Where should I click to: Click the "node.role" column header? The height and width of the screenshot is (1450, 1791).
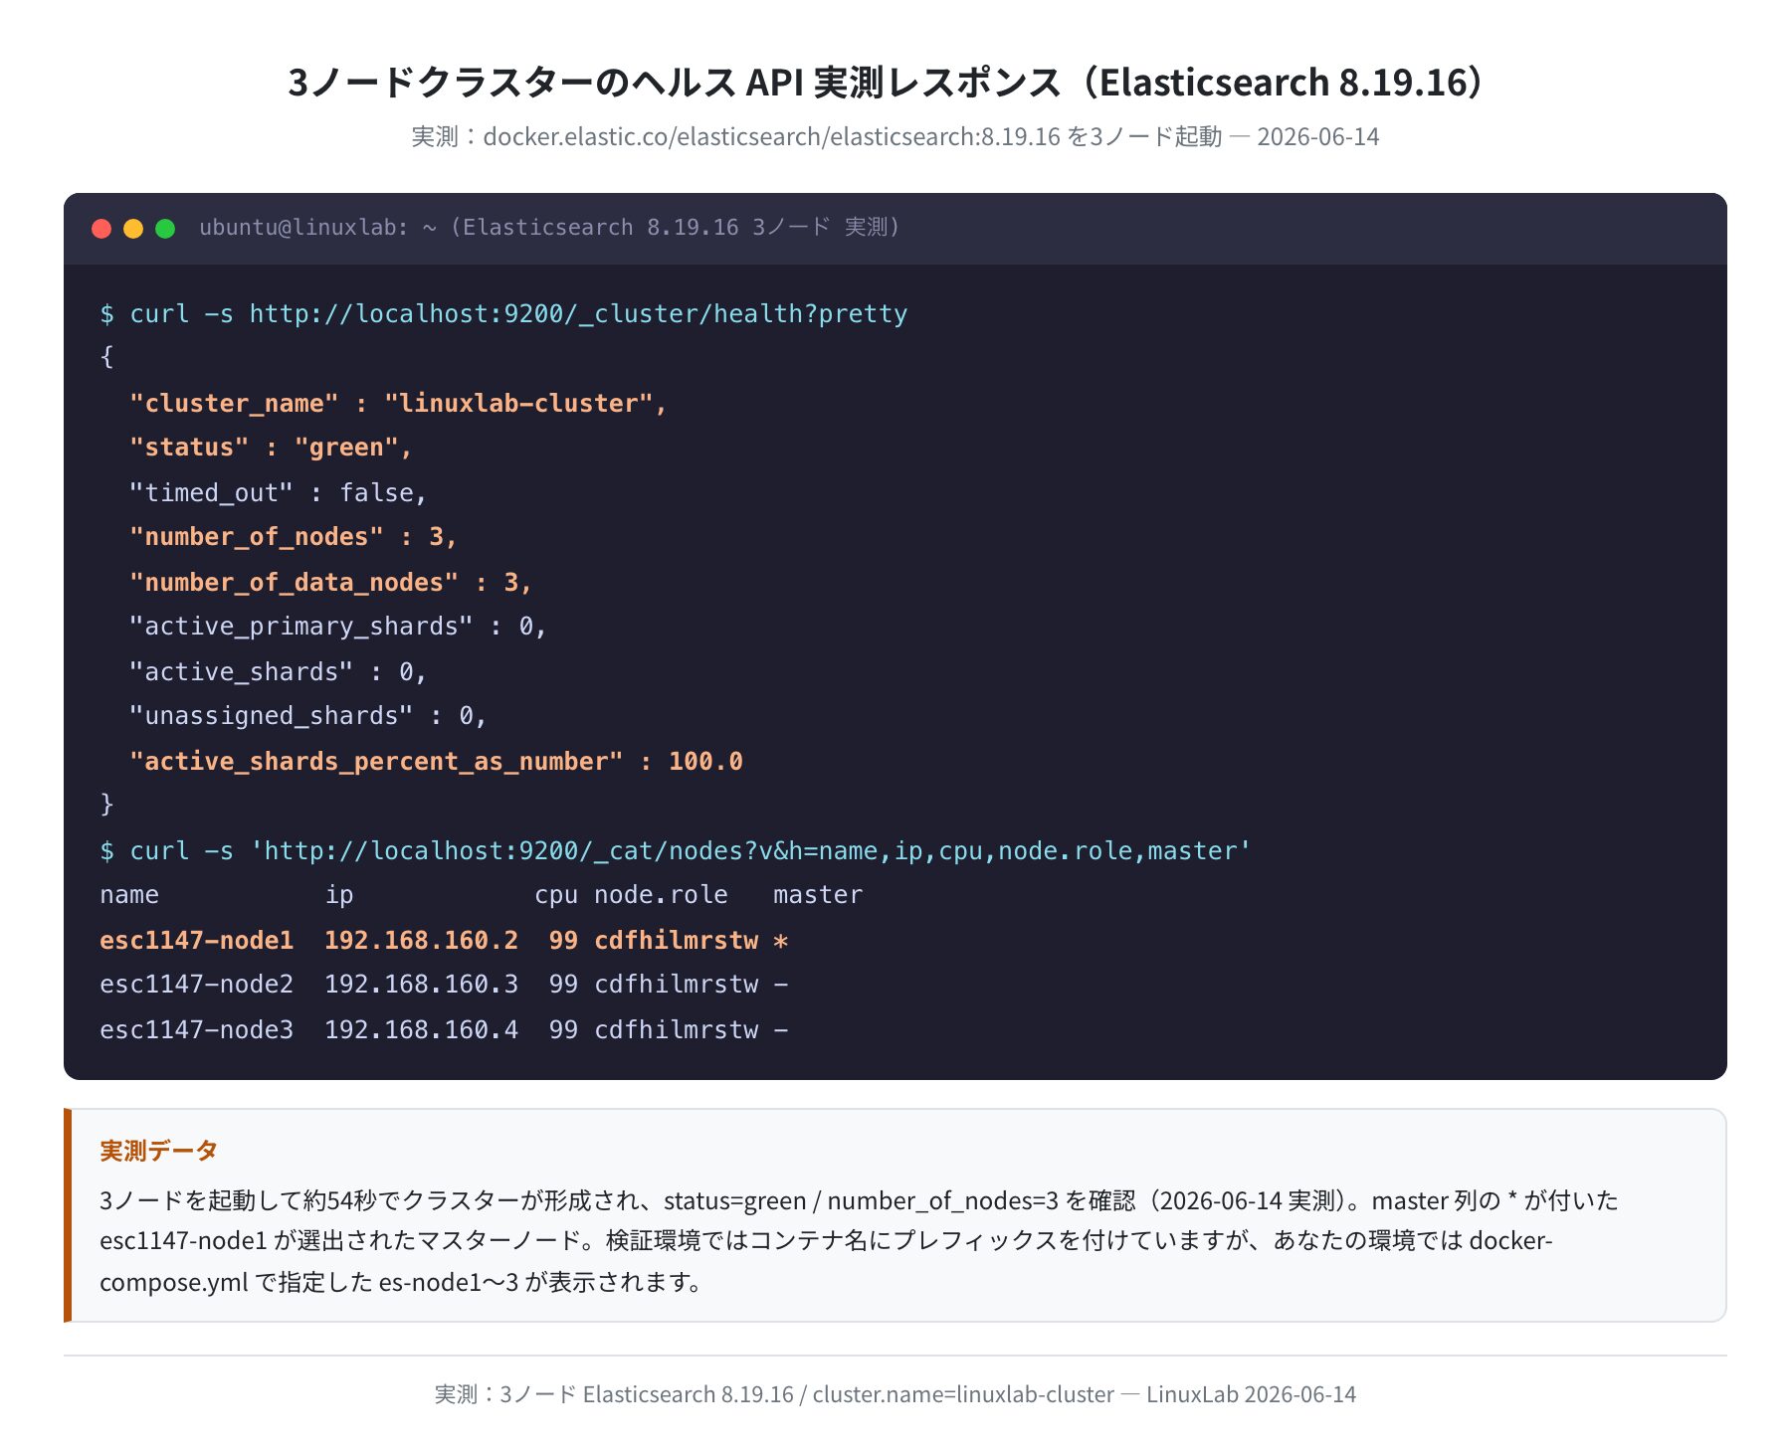click(x=661, y=896)
